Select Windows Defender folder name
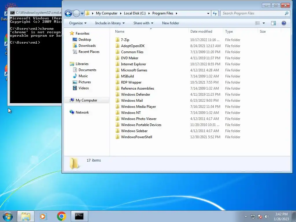This screenshot has height=222, width=296. [x=136, y=95]
